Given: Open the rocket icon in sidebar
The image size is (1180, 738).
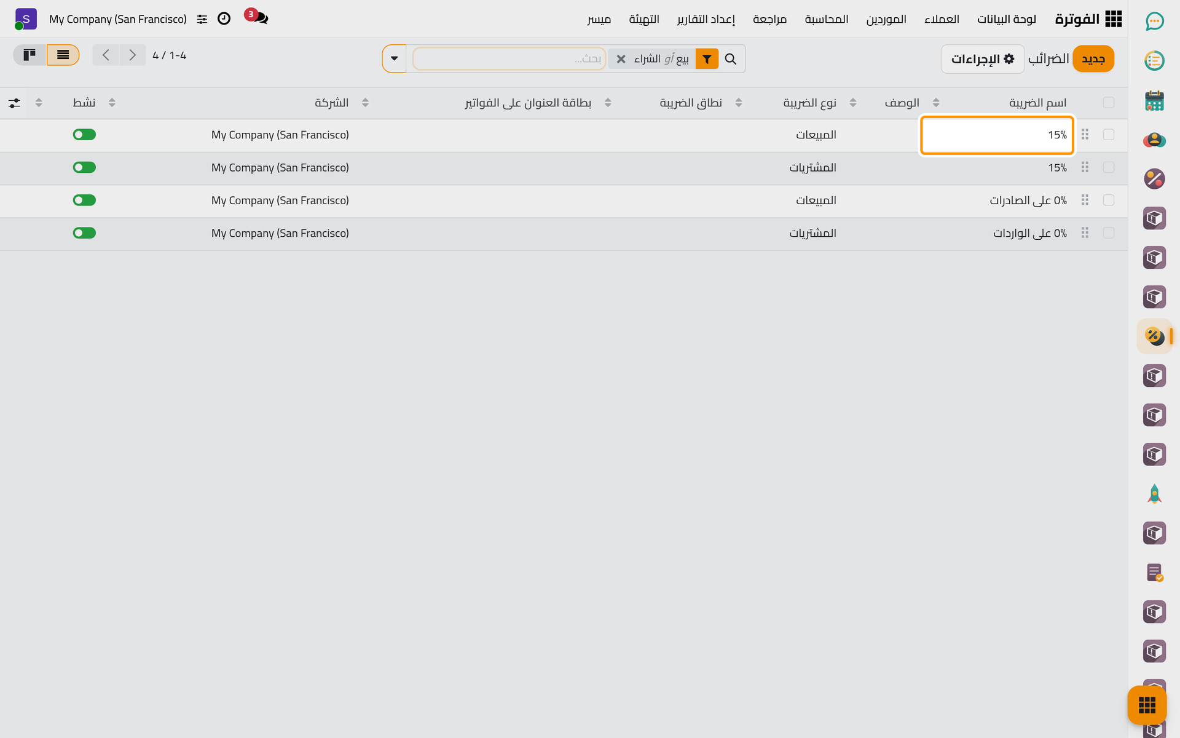Looking at the screenshot, I should (x=1154, y=494).
